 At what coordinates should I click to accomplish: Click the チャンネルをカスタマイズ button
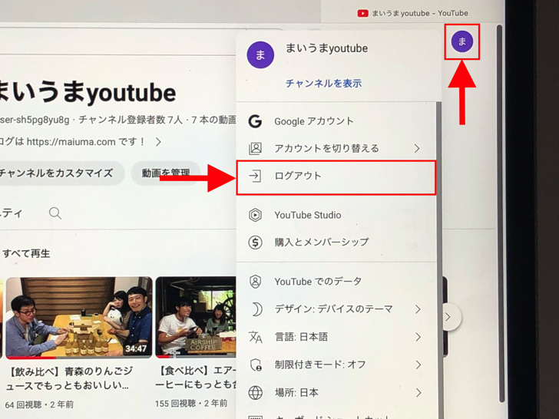pos(55,173)
